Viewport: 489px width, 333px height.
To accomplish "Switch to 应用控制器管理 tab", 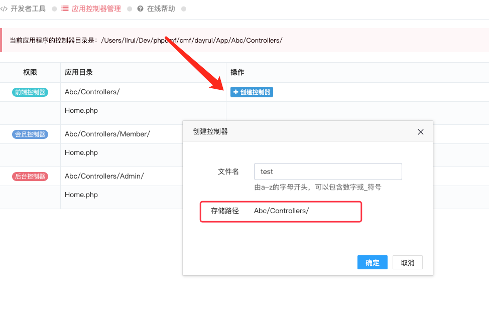I will 91,9.
